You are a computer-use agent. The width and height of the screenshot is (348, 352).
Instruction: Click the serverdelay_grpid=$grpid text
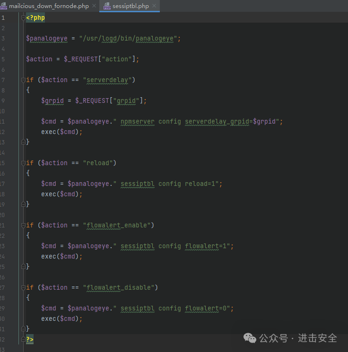230,122
